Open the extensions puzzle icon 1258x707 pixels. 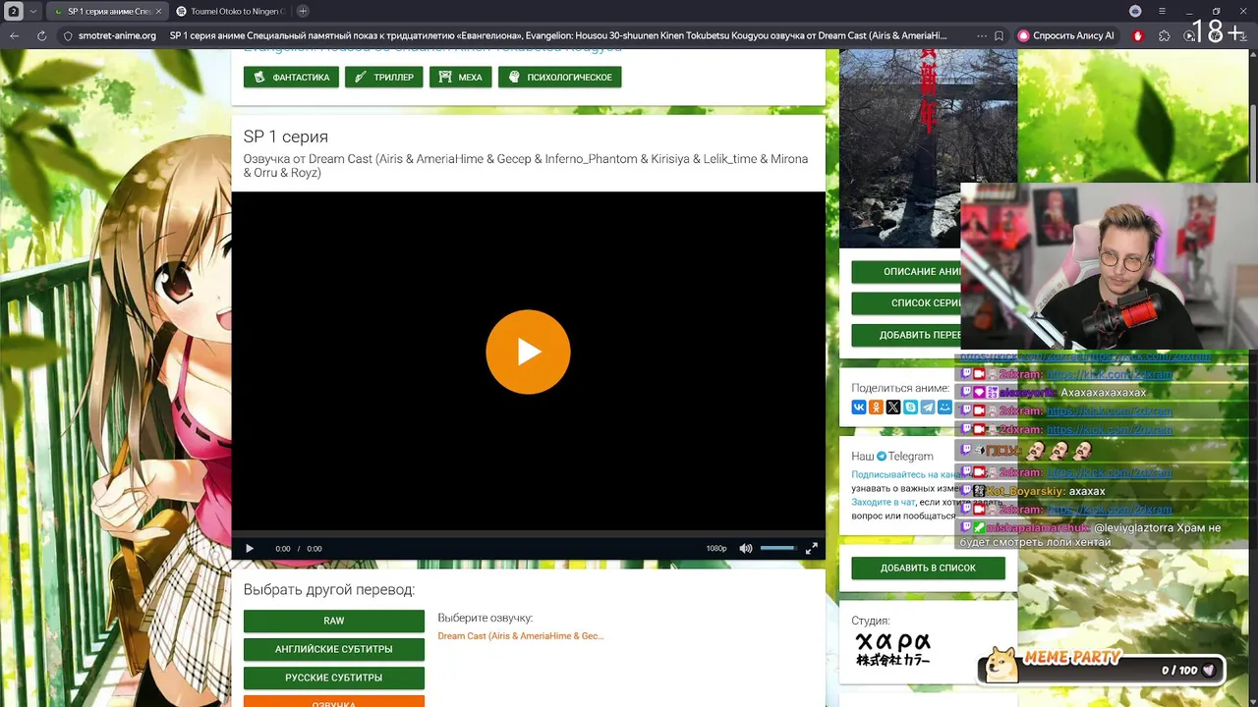click(x=1165, y=35)
